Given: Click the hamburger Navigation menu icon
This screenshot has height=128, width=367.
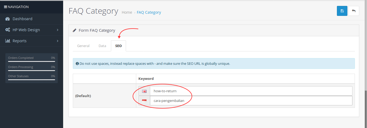Looking at the screenshot, I should point(5,7).
